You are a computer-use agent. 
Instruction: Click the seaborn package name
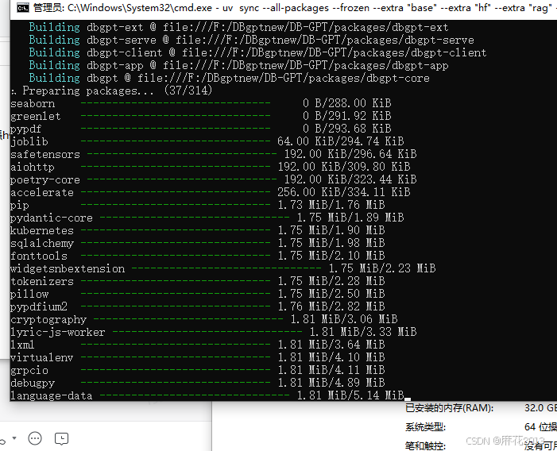(x=33, y=103)
